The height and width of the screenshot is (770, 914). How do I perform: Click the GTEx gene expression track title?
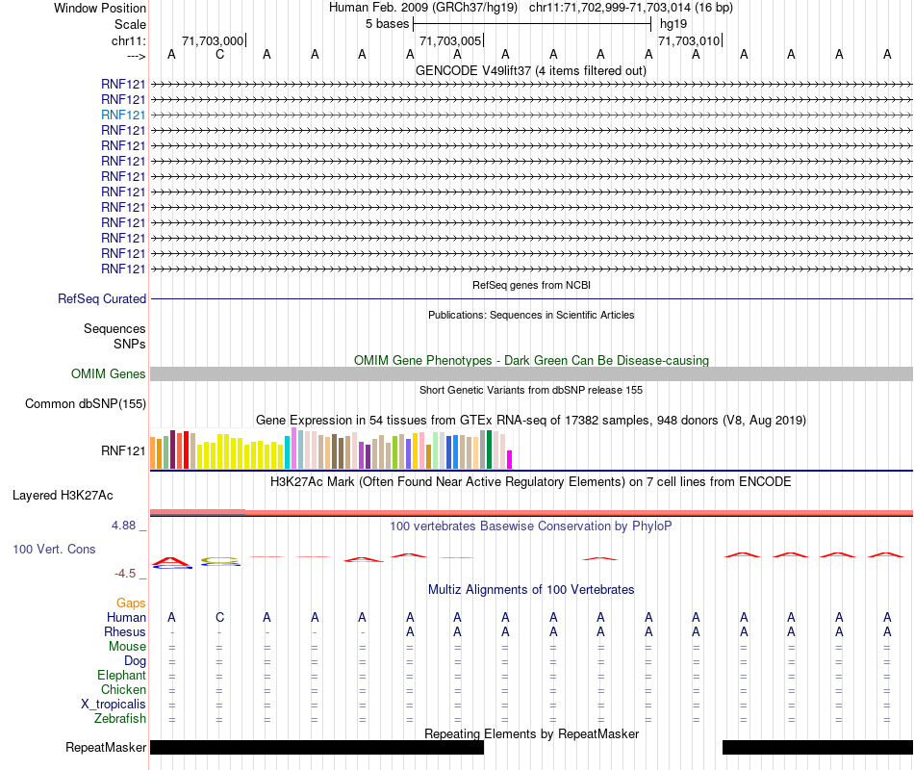point(530,420)
